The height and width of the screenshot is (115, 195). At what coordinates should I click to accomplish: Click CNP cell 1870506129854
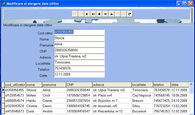point(79,96)
